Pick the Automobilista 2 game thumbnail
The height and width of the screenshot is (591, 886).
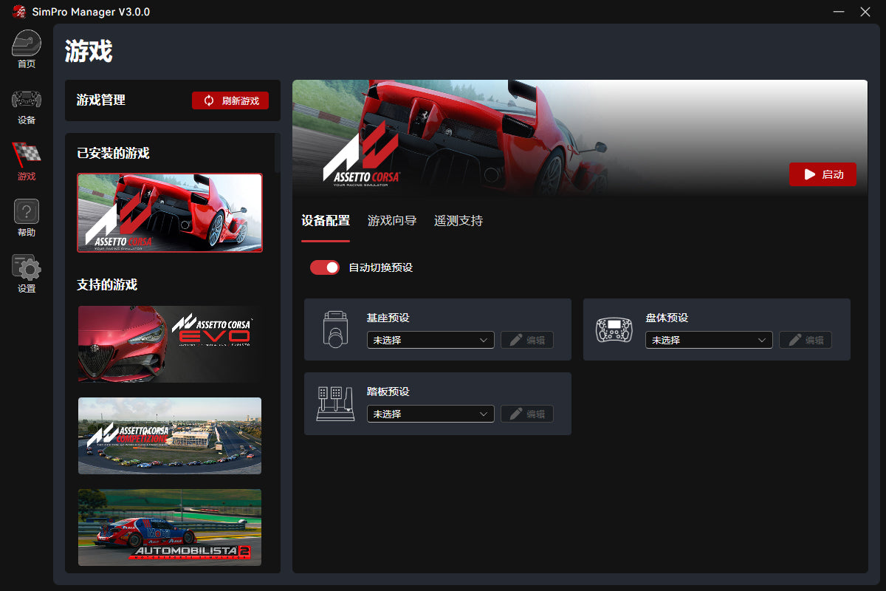point(170,527)
